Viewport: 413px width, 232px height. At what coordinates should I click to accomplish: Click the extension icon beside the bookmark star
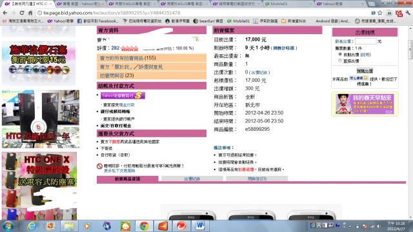point(389,13)
